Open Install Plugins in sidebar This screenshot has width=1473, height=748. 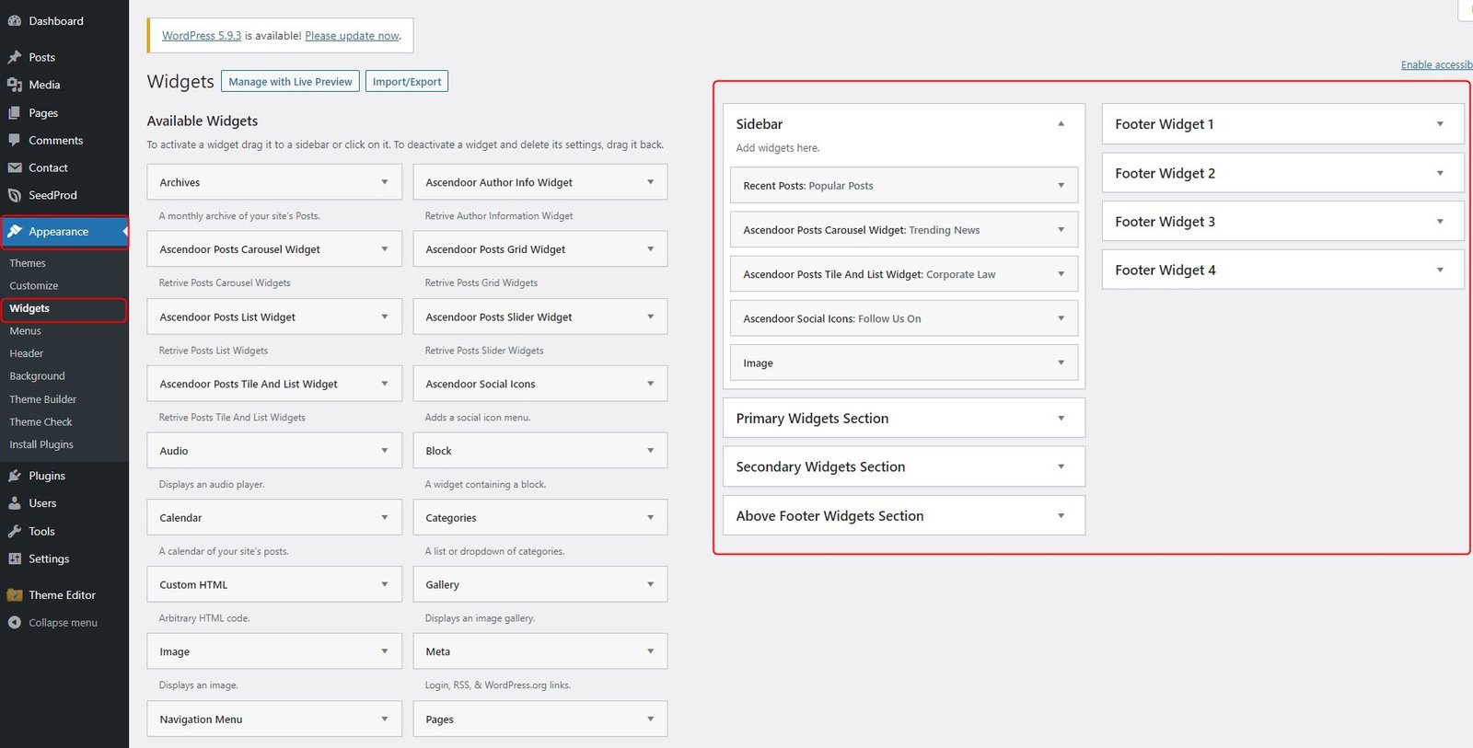coord(41,444)
